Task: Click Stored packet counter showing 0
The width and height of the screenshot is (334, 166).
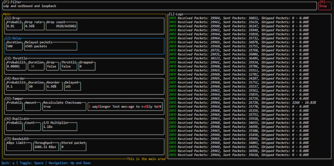Action: pyautogui.click(x=73, y=147)
